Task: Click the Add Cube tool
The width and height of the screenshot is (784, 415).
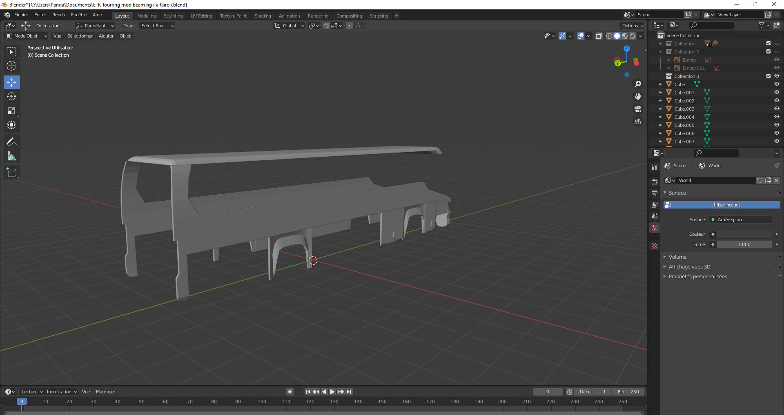Action: [11, 173]
